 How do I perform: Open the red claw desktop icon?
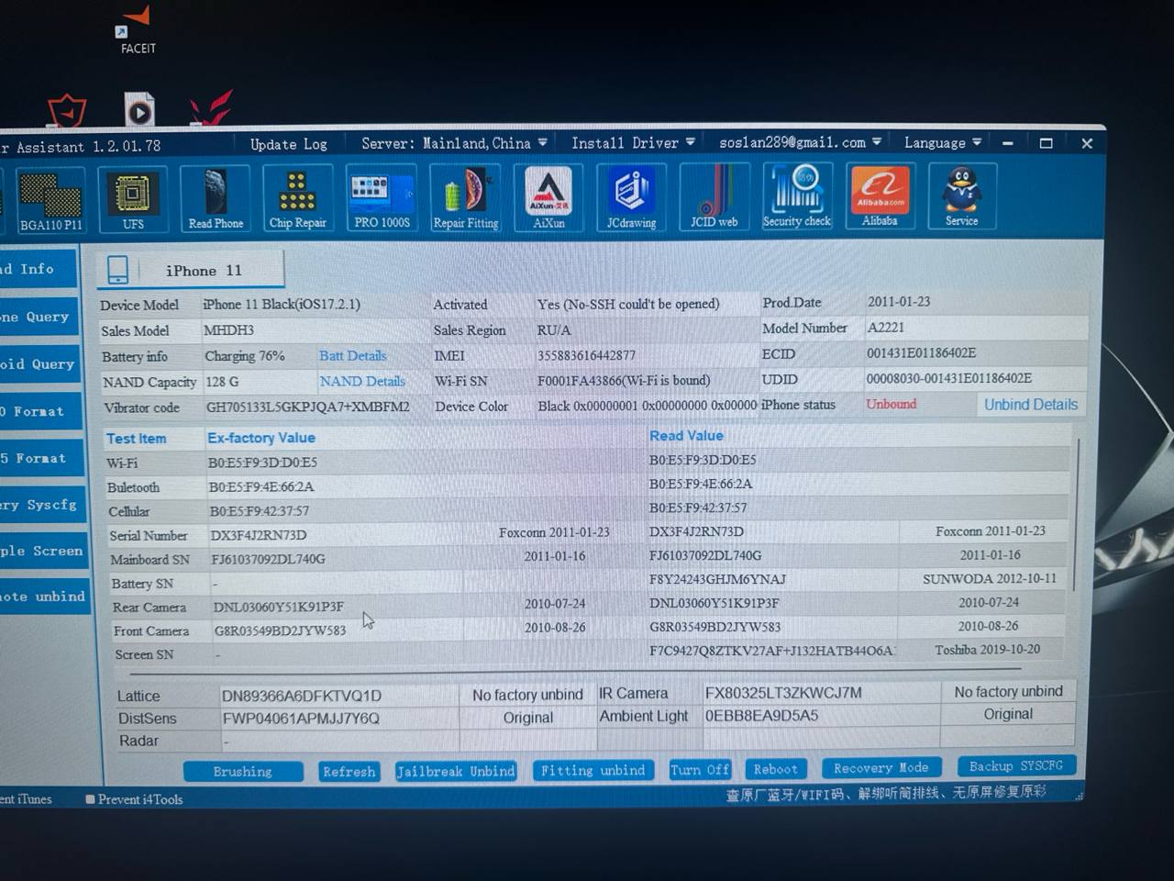[211, 108]
